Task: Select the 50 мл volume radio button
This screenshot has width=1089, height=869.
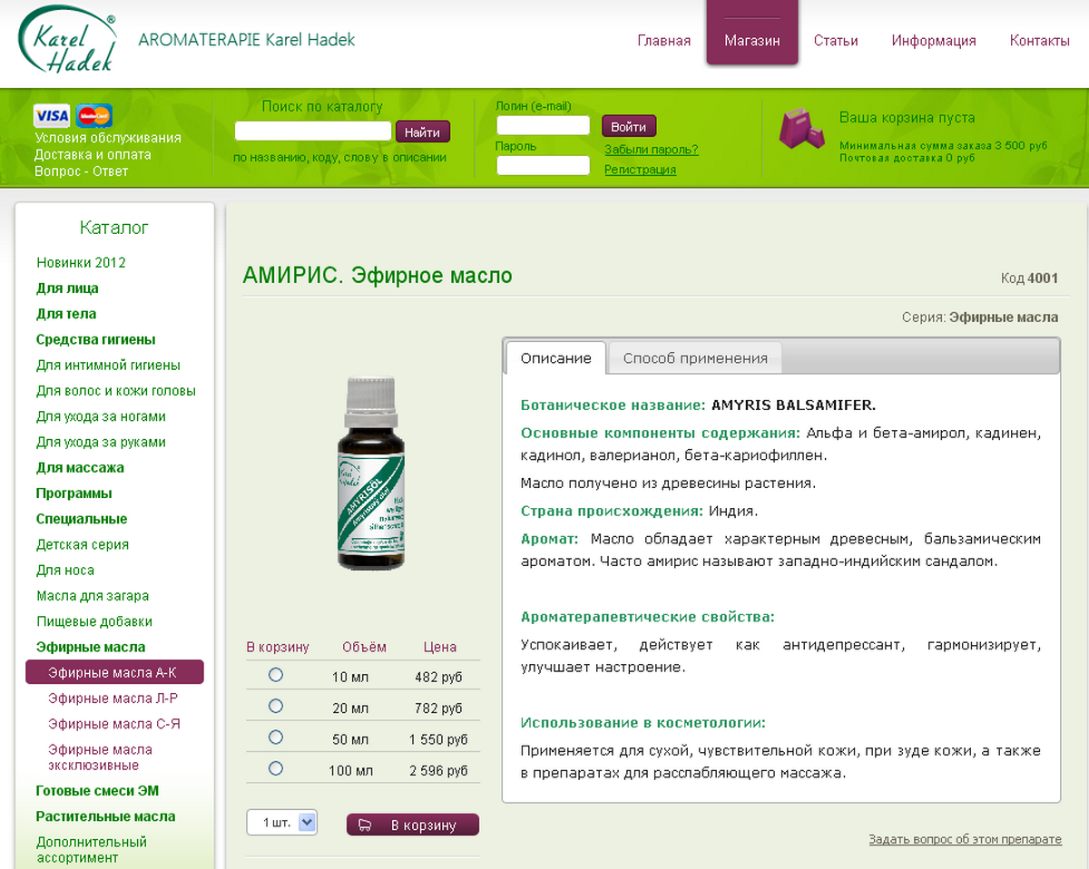Action: coord(276,737)
